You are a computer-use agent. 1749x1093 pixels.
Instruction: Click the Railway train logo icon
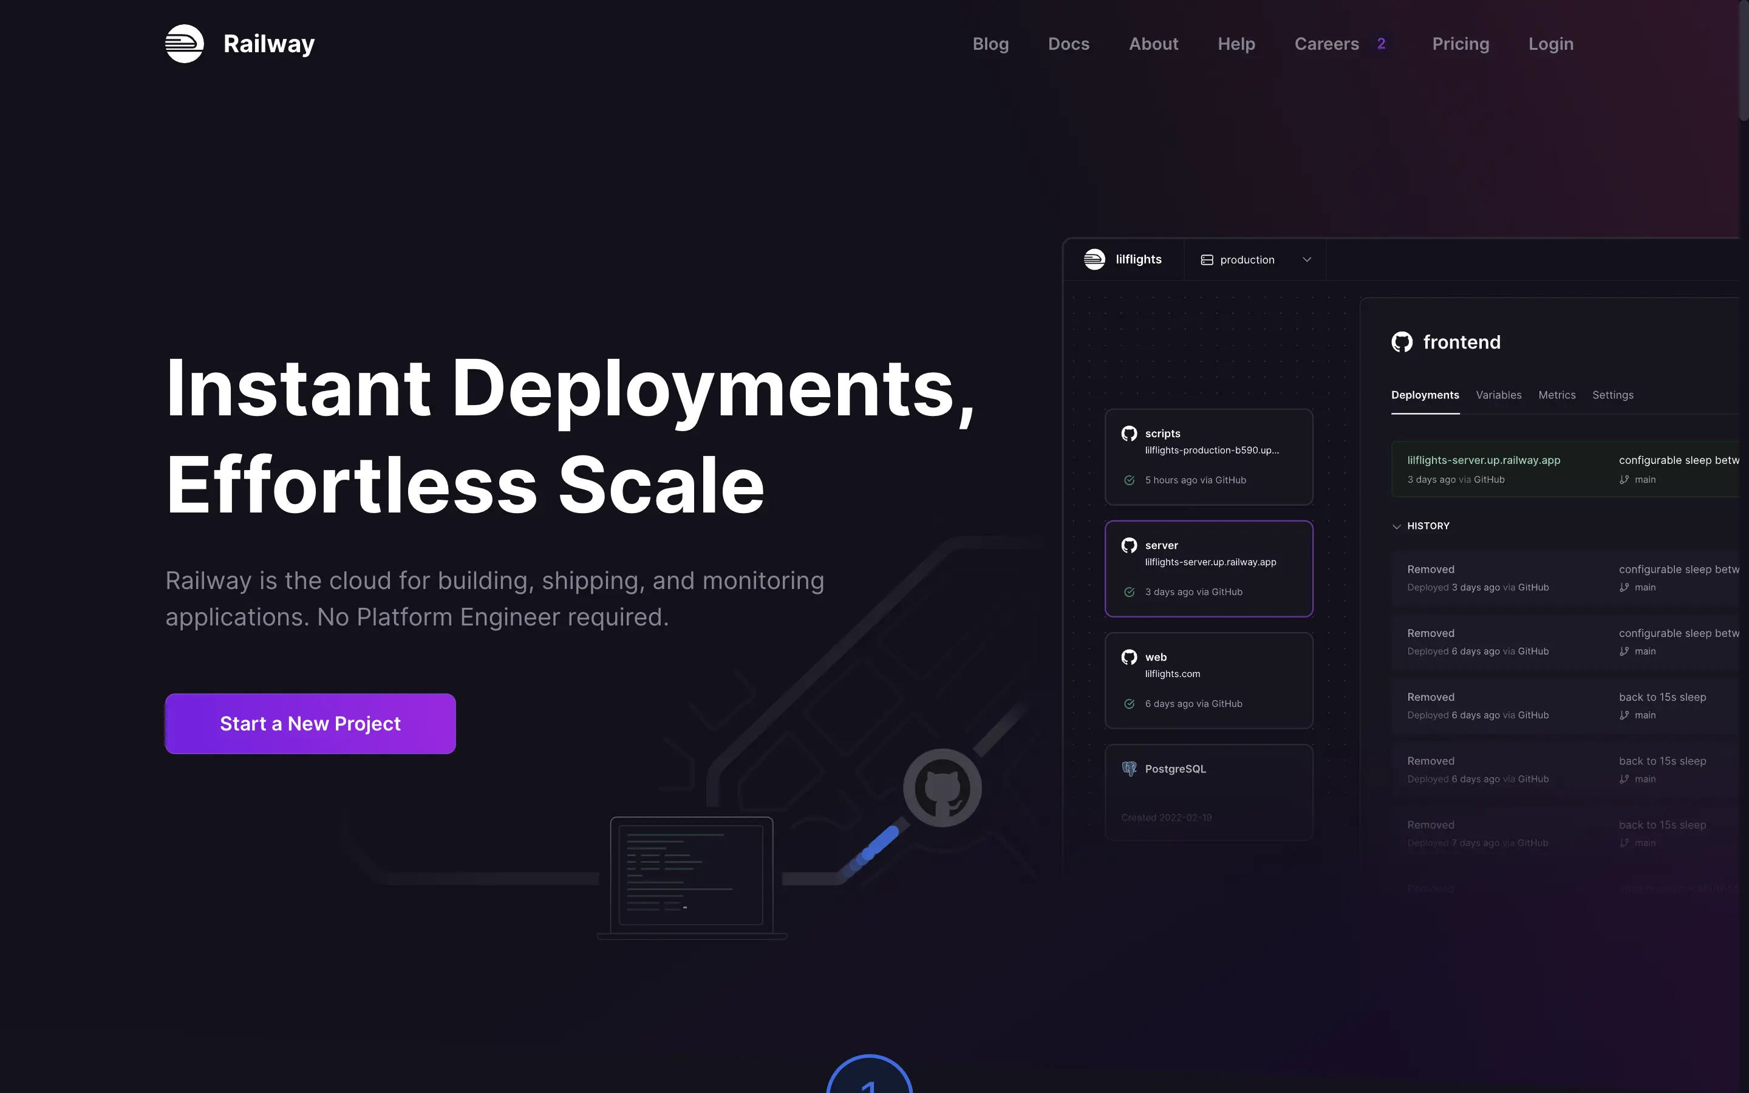184,43
